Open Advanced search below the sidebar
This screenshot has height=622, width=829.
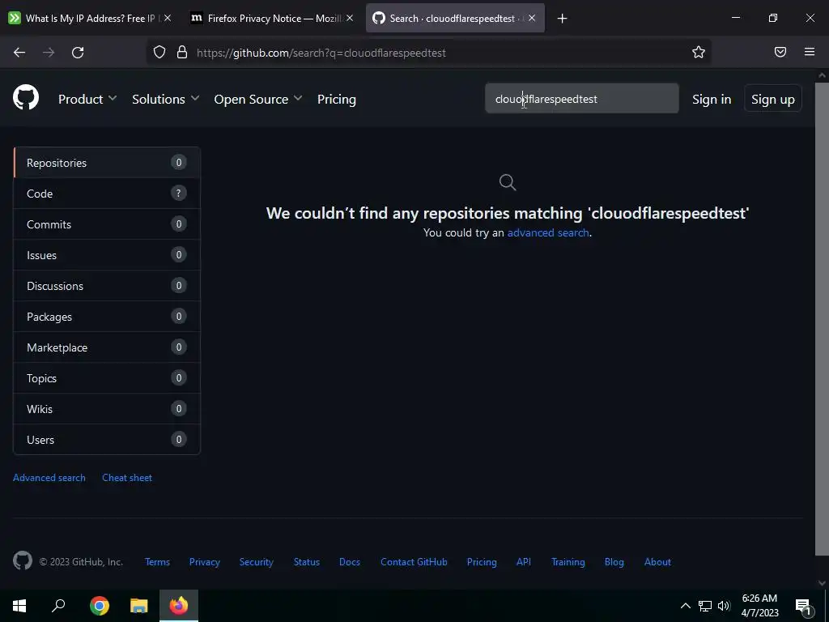tap(49, 478)
